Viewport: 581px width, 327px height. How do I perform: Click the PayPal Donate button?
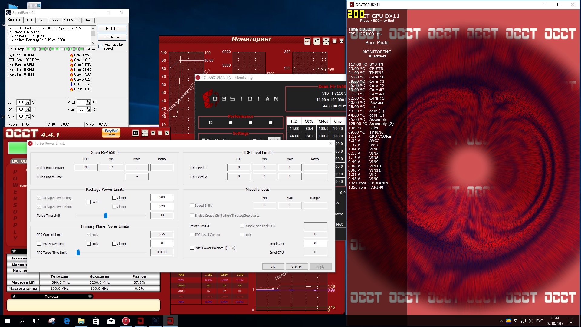(111, 133)
